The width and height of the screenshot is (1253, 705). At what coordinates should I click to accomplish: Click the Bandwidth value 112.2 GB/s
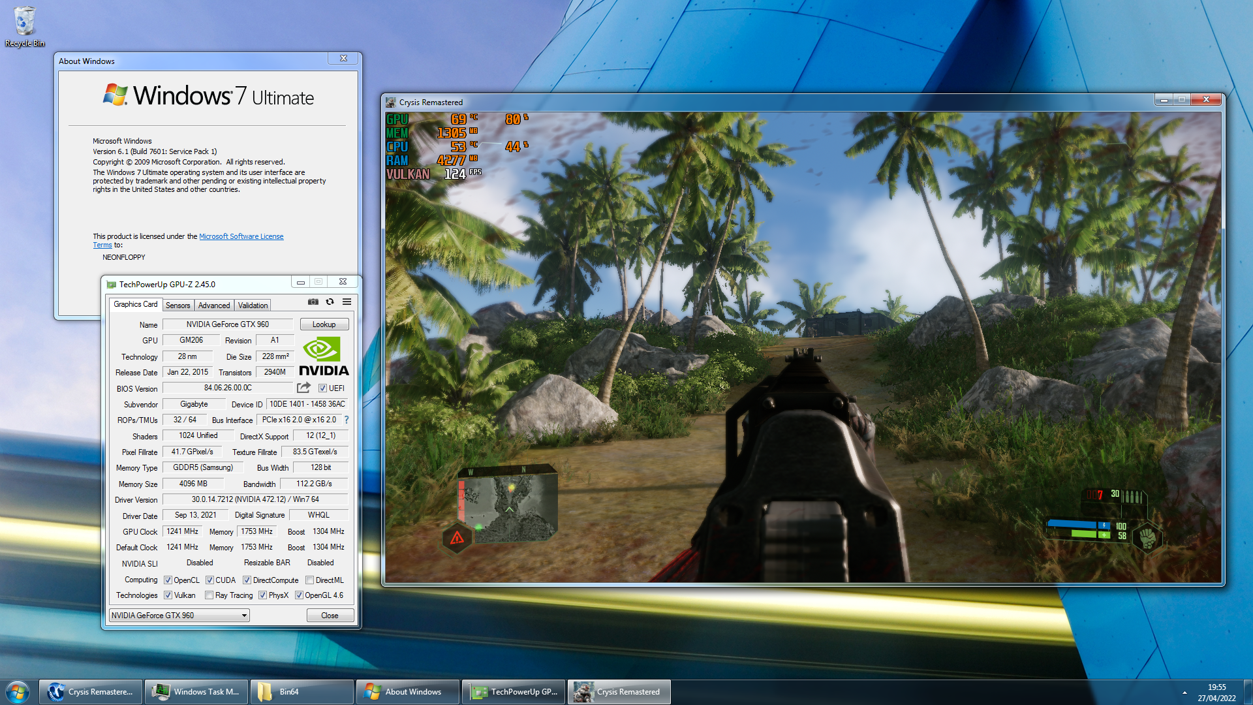[x=314, y=484]
